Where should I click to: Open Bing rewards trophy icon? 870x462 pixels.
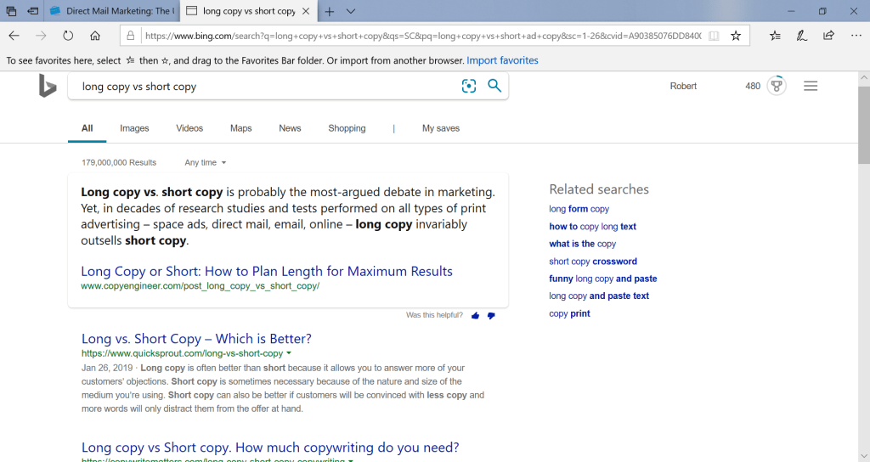(776, 86)
